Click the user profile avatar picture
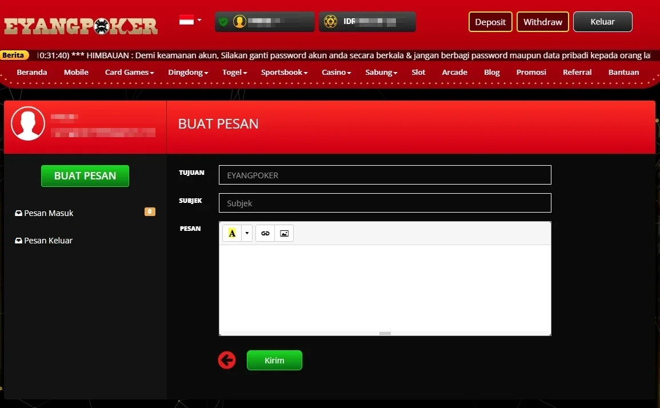Viewport: 660px width, 408px height. tap(28, 123)
